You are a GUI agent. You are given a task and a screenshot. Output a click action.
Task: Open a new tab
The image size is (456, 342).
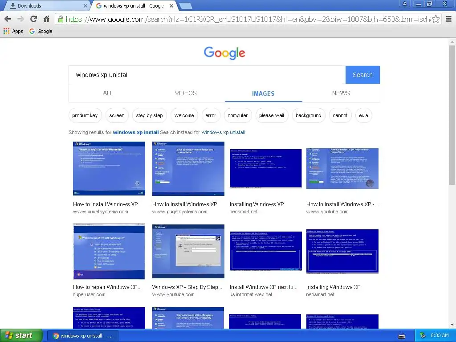[x=185, y=6]
